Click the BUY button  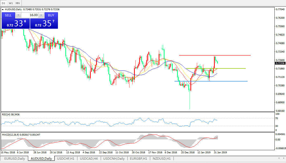coord(51,15)
